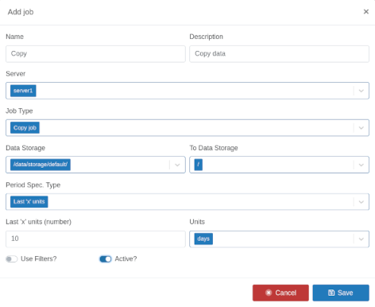This screenshot has height=307, width=375.
Task: Open the Units dropdown chevron
Action: tap(361, 239)
